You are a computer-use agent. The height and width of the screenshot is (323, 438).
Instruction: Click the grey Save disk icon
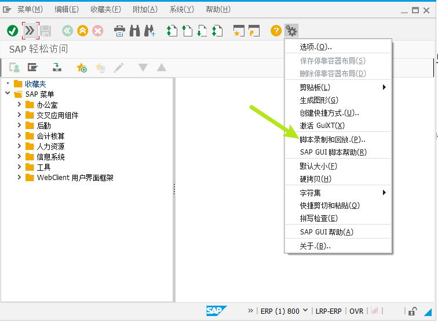[46, 31]
